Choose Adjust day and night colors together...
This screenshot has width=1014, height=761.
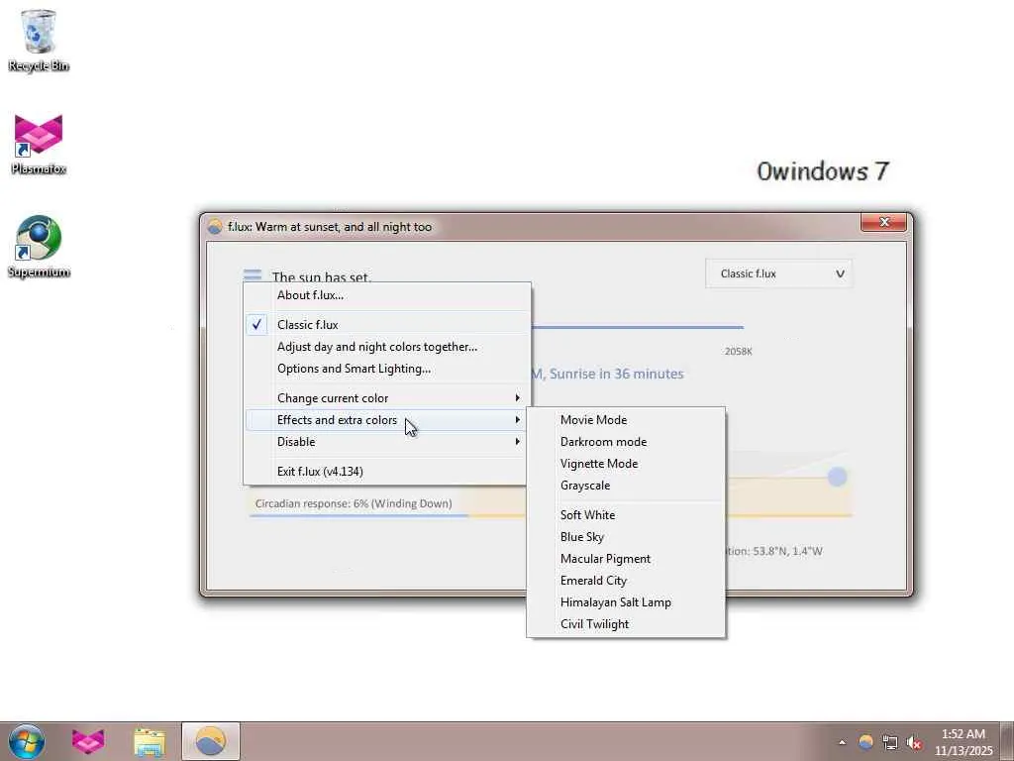pyautogui.click(x=388, y=347)
